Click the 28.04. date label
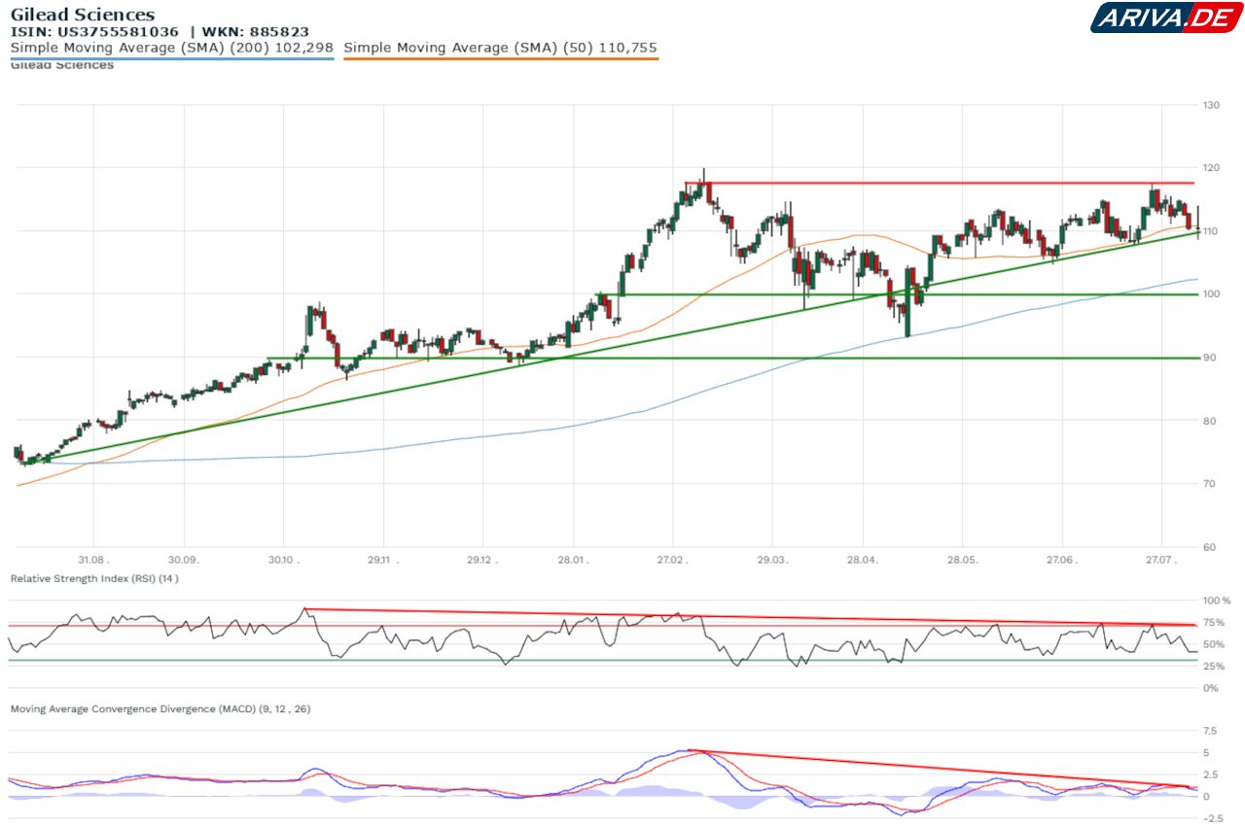The height and width of the screenshot is (826, 1245). [863, 560]
